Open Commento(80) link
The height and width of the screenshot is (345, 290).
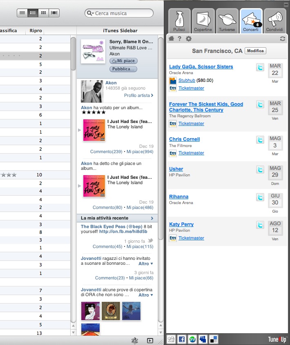pyautogui.click(x=107, y=207)
